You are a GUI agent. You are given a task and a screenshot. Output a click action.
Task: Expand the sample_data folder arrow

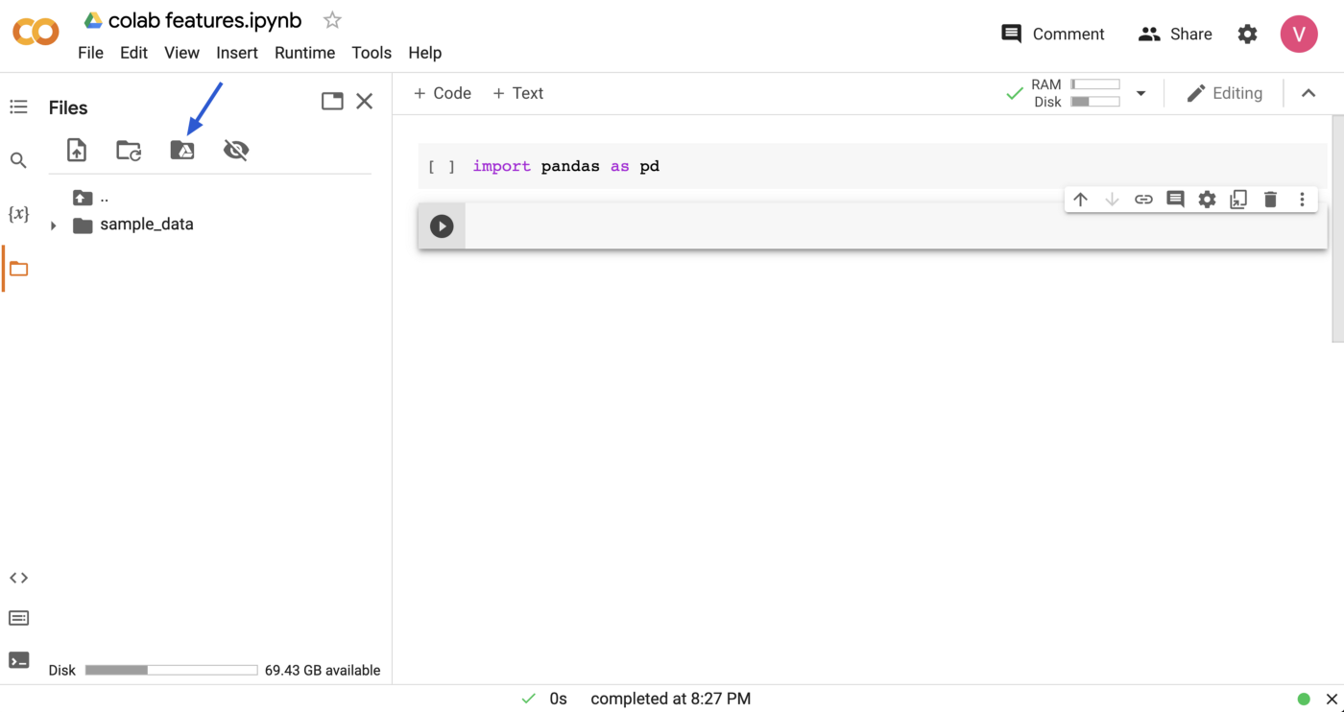click(54, 225)
